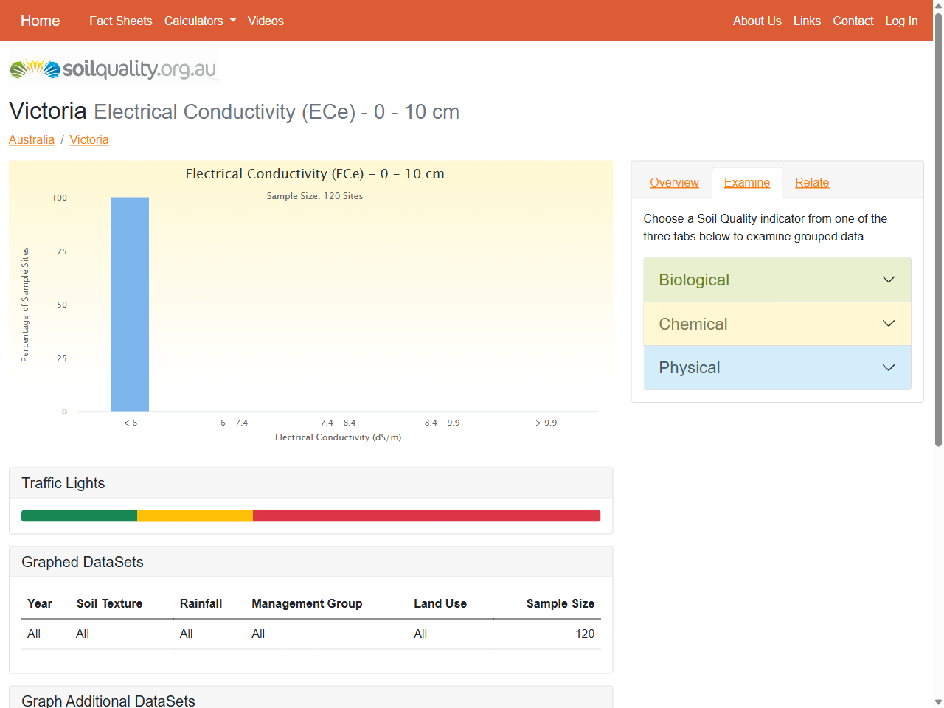Switch to the Overview tab

[x=673, y=182]
